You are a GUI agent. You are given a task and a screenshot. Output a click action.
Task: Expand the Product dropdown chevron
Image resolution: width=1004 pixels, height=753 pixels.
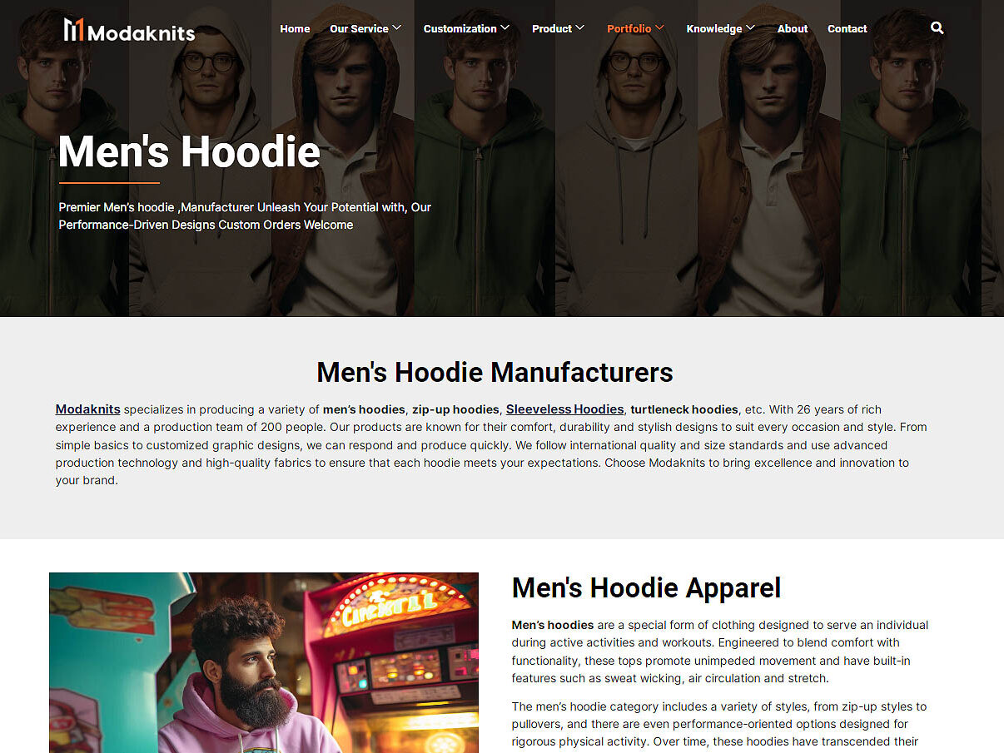pyautogui.click(x=580, y=27)
